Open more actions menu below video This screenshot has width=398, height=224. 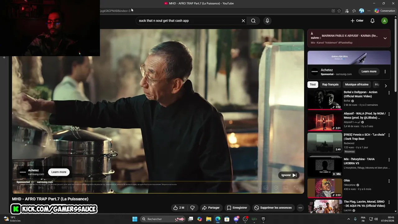[x=300, y=208]
